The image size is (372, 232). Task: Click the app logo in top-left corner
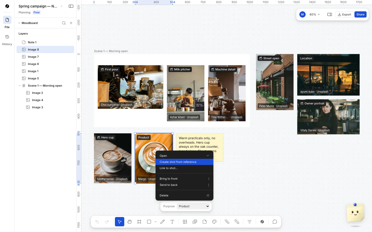click(x=7, y=6)
